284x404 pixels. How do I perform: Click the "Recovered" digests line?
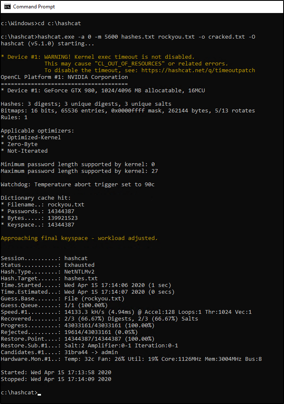(100, 319)
